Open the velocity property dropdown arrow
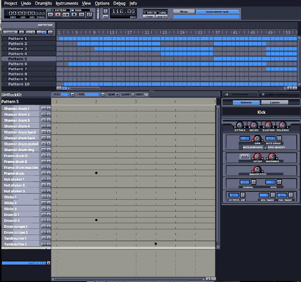Screen dimensions: 301x282 tap(48, 263)
